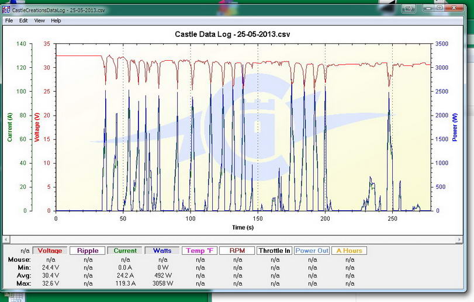This screenshot has width=474, height=302.
Task: Click the 'Mouse:' row label
Action: [19, 260]
